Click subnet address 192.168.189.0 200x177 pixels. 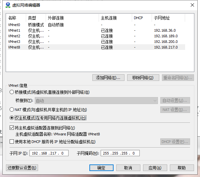point(166,36)
